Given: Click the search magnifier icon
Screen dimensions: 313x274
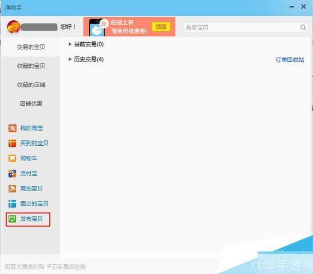Looking at the screenshot, I should point(303,27).
